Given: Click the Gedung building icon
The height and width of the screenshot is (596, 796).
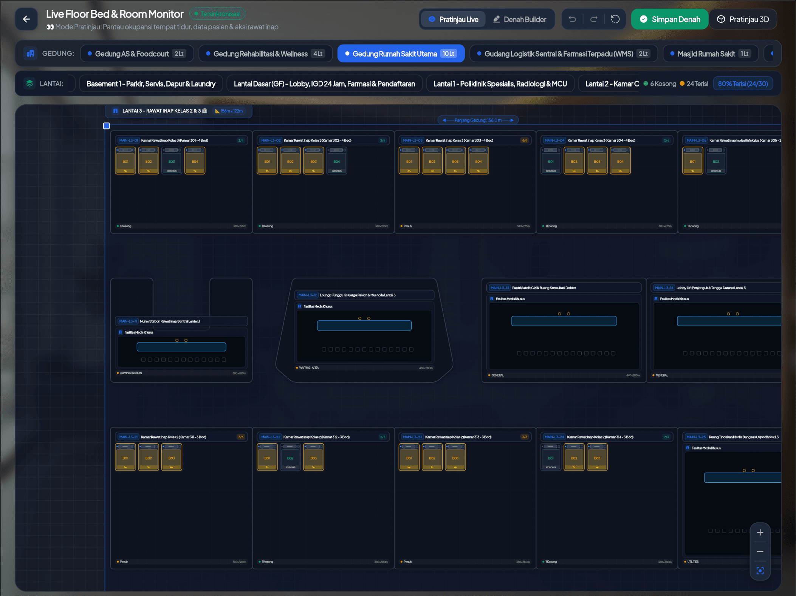Looking at the screenshot, I should [31, 54].
